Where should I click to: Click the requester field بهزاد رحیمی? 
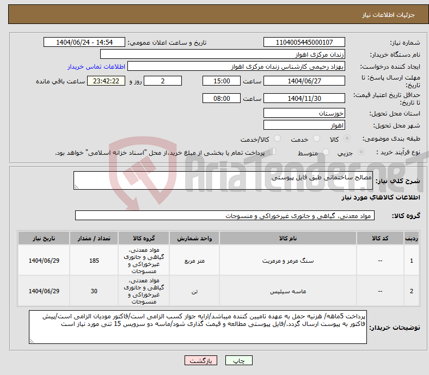pyautogui.click(x=236, y=66)
